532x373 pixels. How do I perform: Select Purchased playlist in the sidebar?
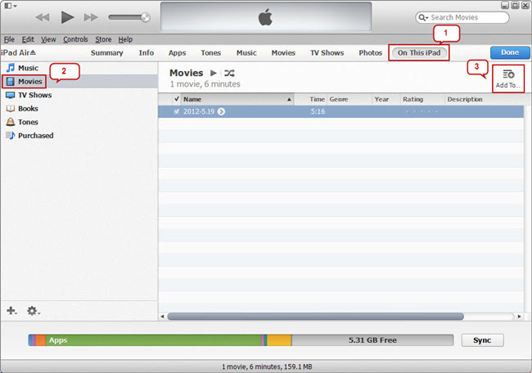click(29, 136)
